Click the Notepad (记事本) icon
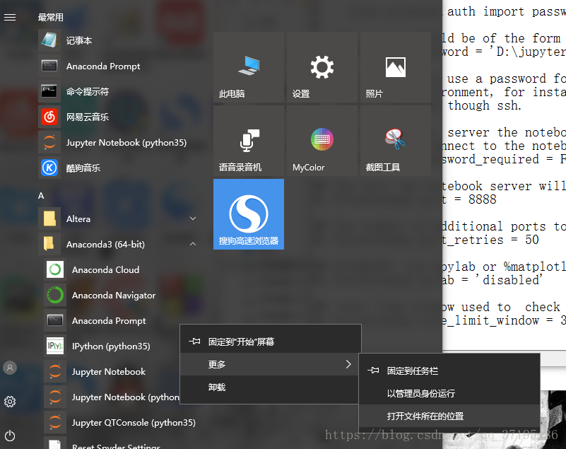The height and width of the screenshot is (449, 566). (x=49, y=40)
